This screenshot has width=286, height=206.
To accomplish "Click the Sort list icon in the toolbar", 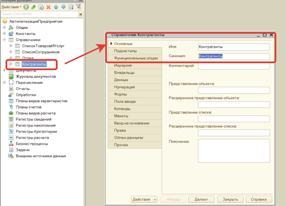I will (71, 7).
